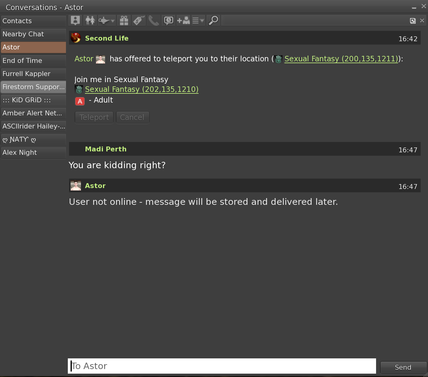
Task: Switch to the Firestorm Support group chat
Action: click(33, 87)
